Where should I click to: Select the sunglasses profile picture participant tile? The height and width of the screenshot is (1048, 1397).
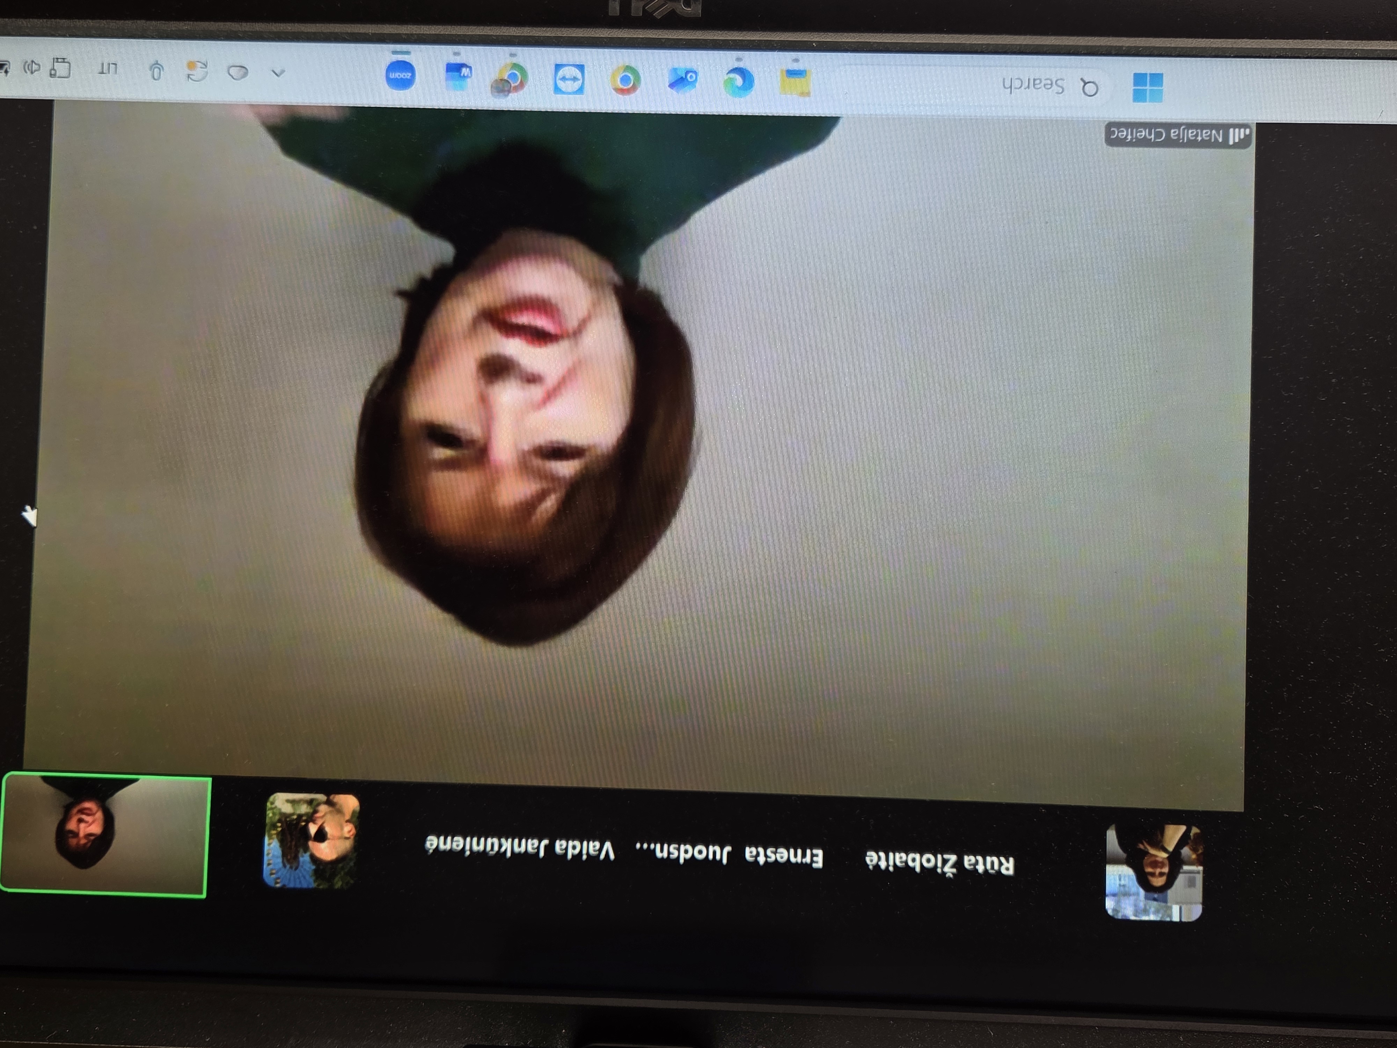coord(312,841)
